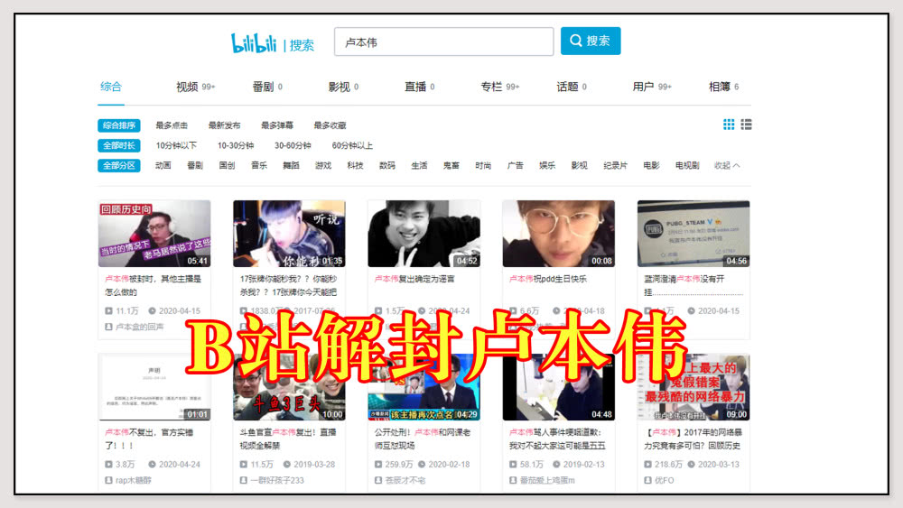Sort results by 最多点击

coord(172,125)
